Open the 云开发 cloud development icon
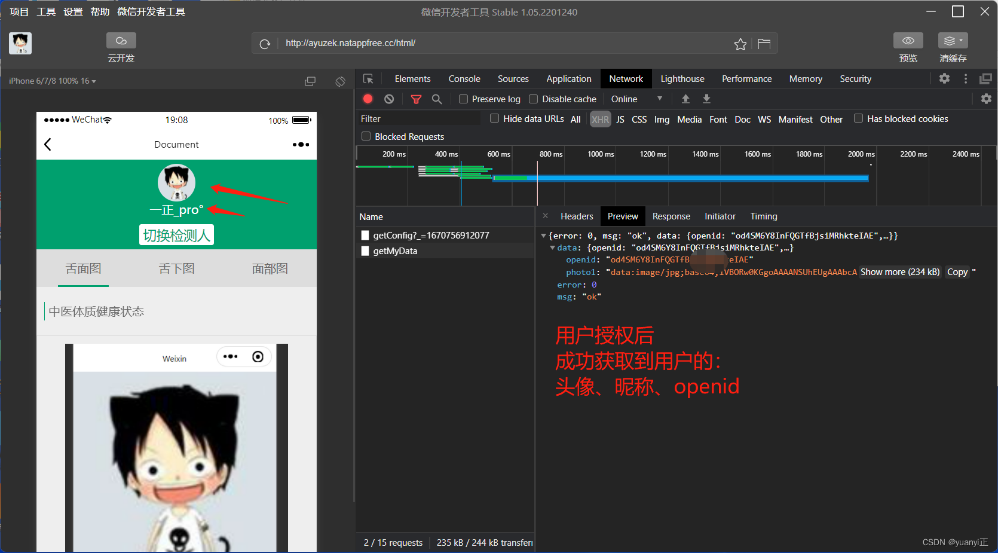This screenshot has width=998, height=553. pos(121,41)
